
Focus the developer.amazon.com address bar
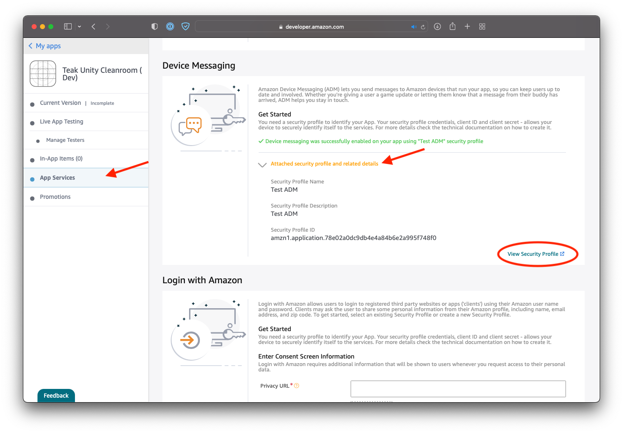coord(311,27)
